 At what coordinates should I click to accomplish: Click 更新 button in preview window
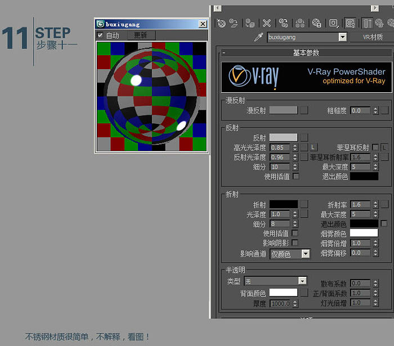140,35
